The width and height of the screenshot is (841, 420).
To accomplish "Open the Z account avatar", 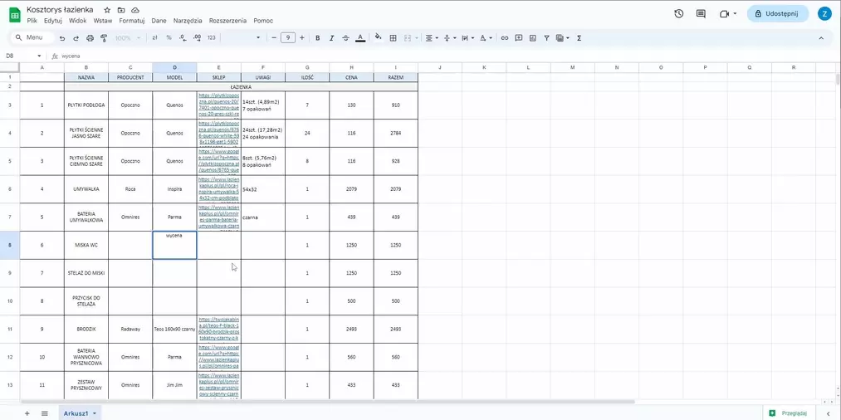I will coord(824,14).
